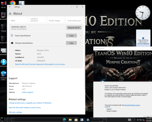This screenshot has height=122, width=152.
Task: Open the Recycle Bin desktop icon
Action: tap(4, 16)
